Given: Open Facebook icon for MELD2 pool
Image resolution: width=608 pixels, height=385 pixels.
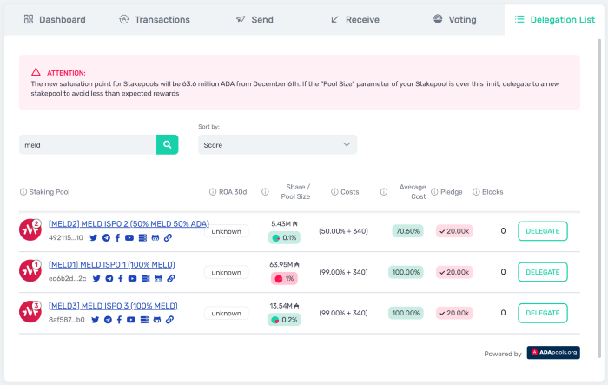Looking at the screenshot, I should [x=117, y=237].
